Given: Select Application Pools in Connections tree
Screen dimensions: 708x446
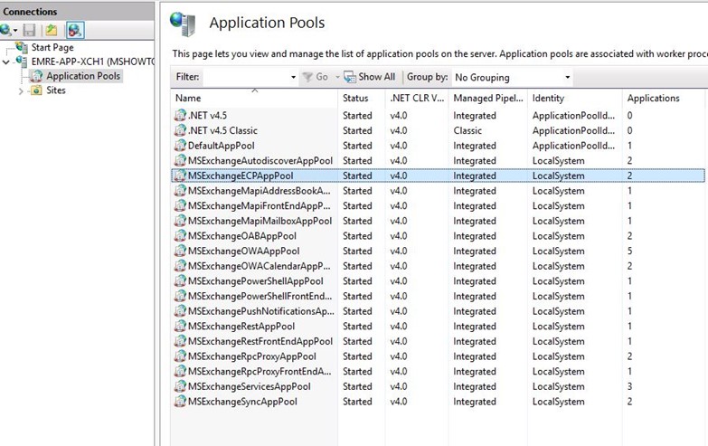Looking at the screenshot, I should tap(83, 76).
